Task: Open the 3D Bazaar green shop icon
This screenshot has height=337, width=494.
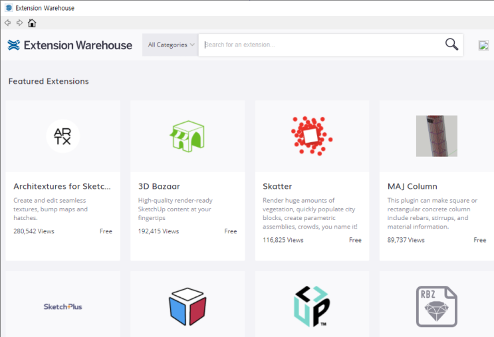Action: pos(187,136)
